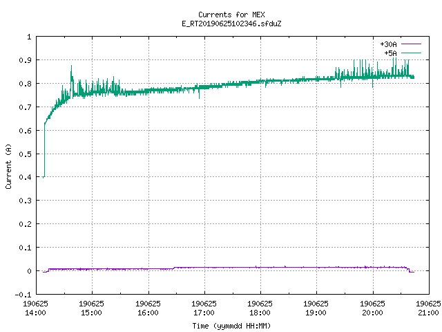
Task: Click the +30A legend label
Action: [388, 44]
